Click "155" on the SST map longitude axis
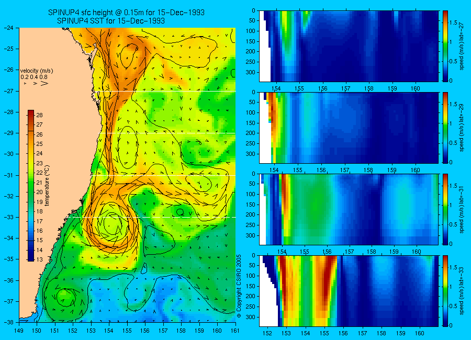Screen dimensions: 471x340 click(127, 331)
